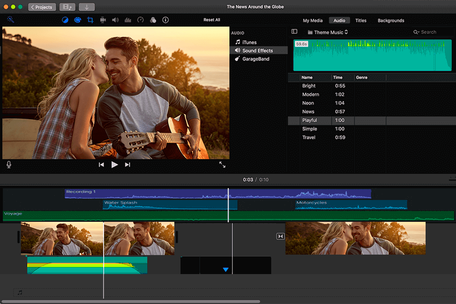The height and width of the screenshot is (304, 456).
Task: Open the color correction palette tool
Action: point(77,20)
